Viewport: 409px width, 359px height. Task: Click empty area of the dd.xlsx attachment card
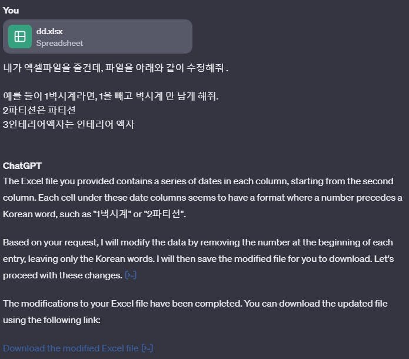[x=138, y=36]
